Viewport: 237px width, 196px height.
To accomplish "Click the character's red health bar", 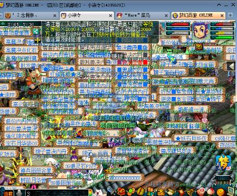I will point(222,24).
